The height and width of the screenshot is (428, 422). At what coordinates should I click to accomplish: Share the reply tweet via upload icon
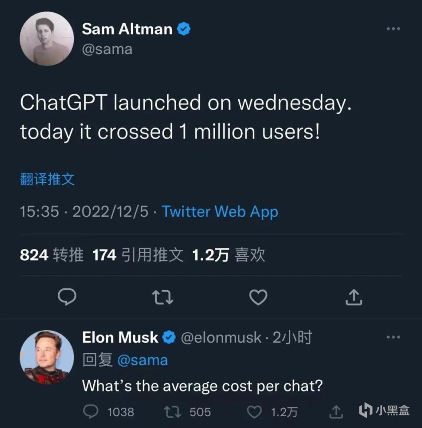click(337, 411)
